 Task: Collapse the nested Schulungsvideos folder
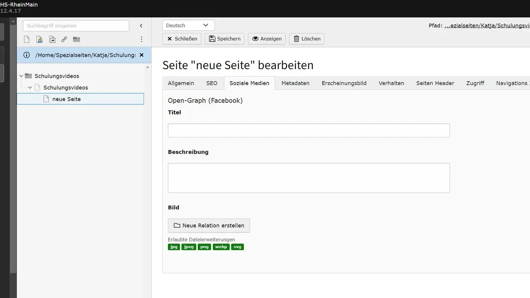coord(30,87)
